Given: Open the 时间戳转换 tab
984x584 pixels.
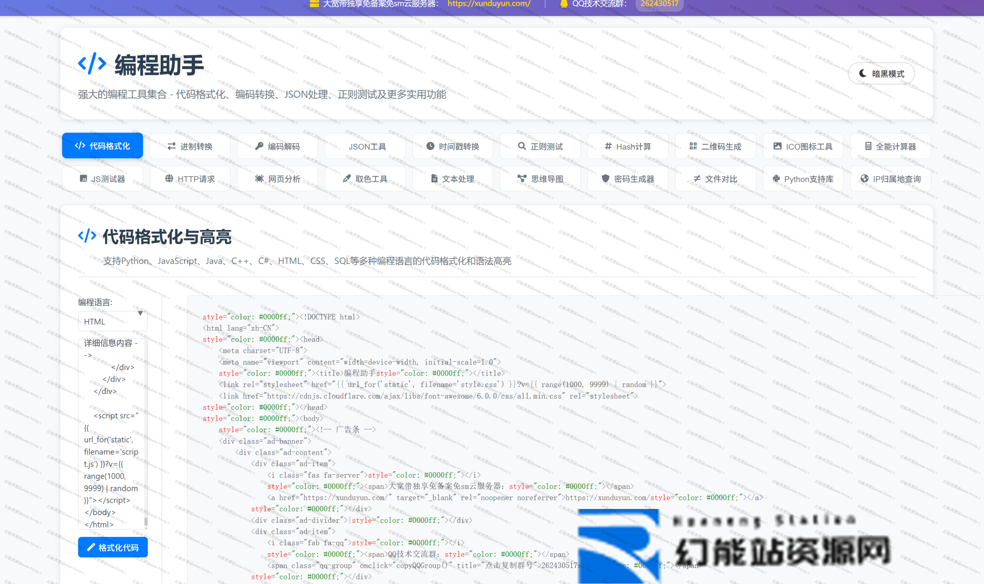Looking at the screenshot, I should [452, 147].
